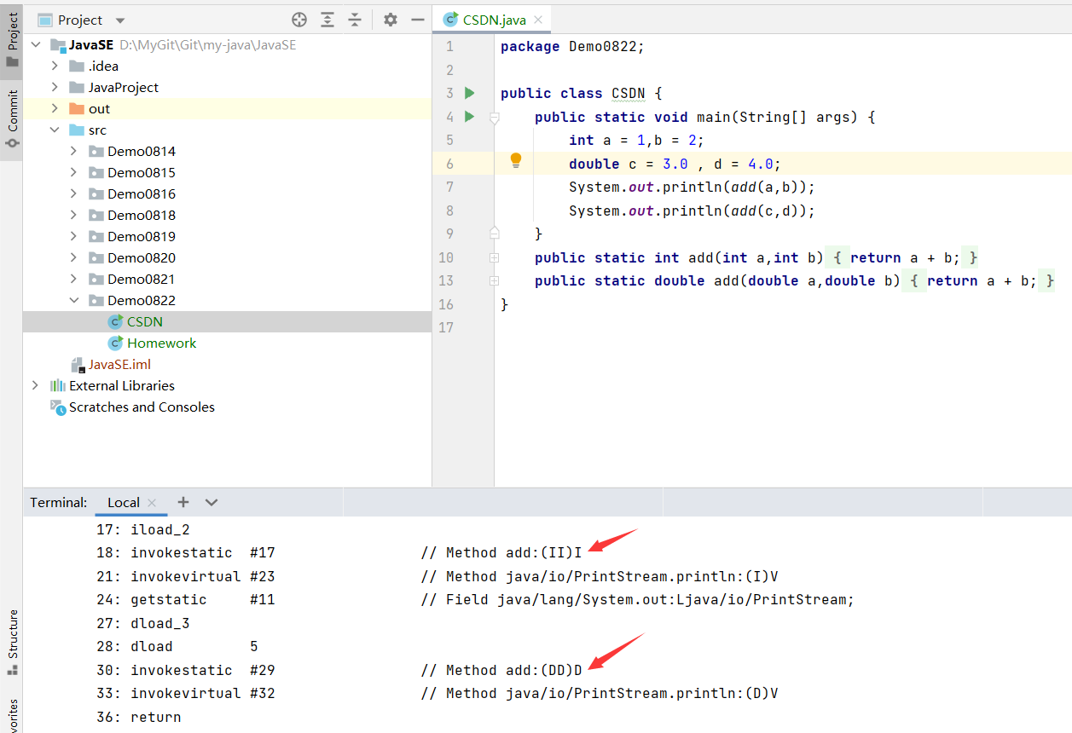Click the Select Opened File target icon
Image resolution: width=1072 pixels, height=733 pixels.
pos(299,20)
